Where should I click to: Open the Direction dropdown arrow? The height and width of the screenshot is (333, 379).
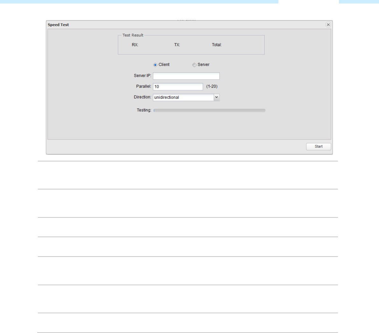point(217,97)
